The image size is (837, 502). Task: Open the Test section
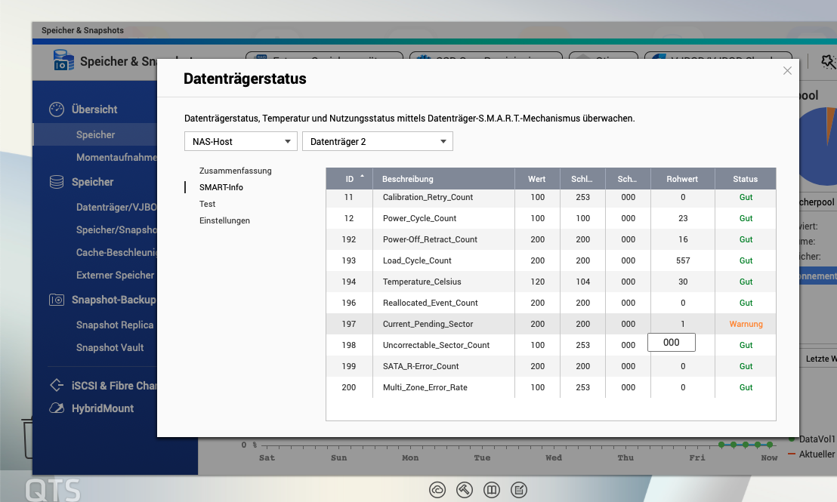click(207, 204)
